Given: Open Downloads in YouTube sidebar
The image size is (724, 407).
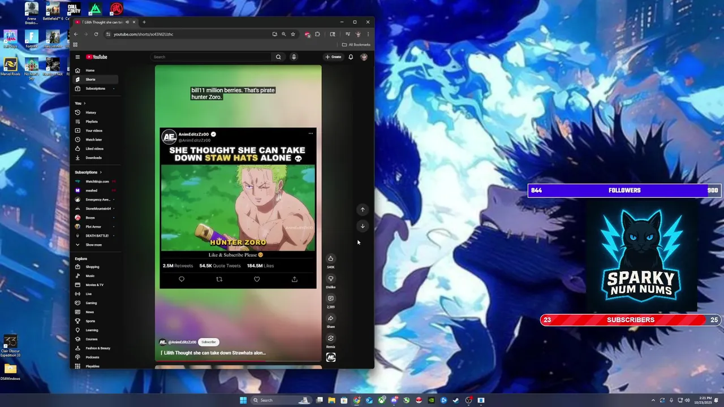Looking at the screenshot, I should point(95,158).
